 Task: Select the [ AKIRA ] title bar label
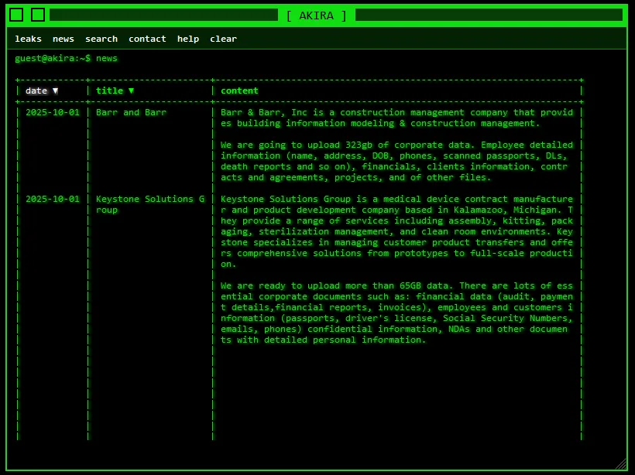tap(316, 15)
